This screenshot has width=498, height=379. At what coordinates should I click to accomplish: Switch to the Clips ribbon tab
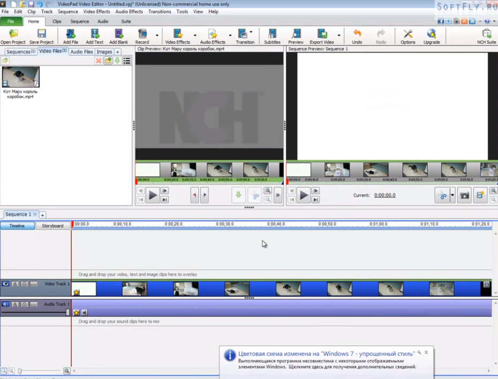point(57,21)
